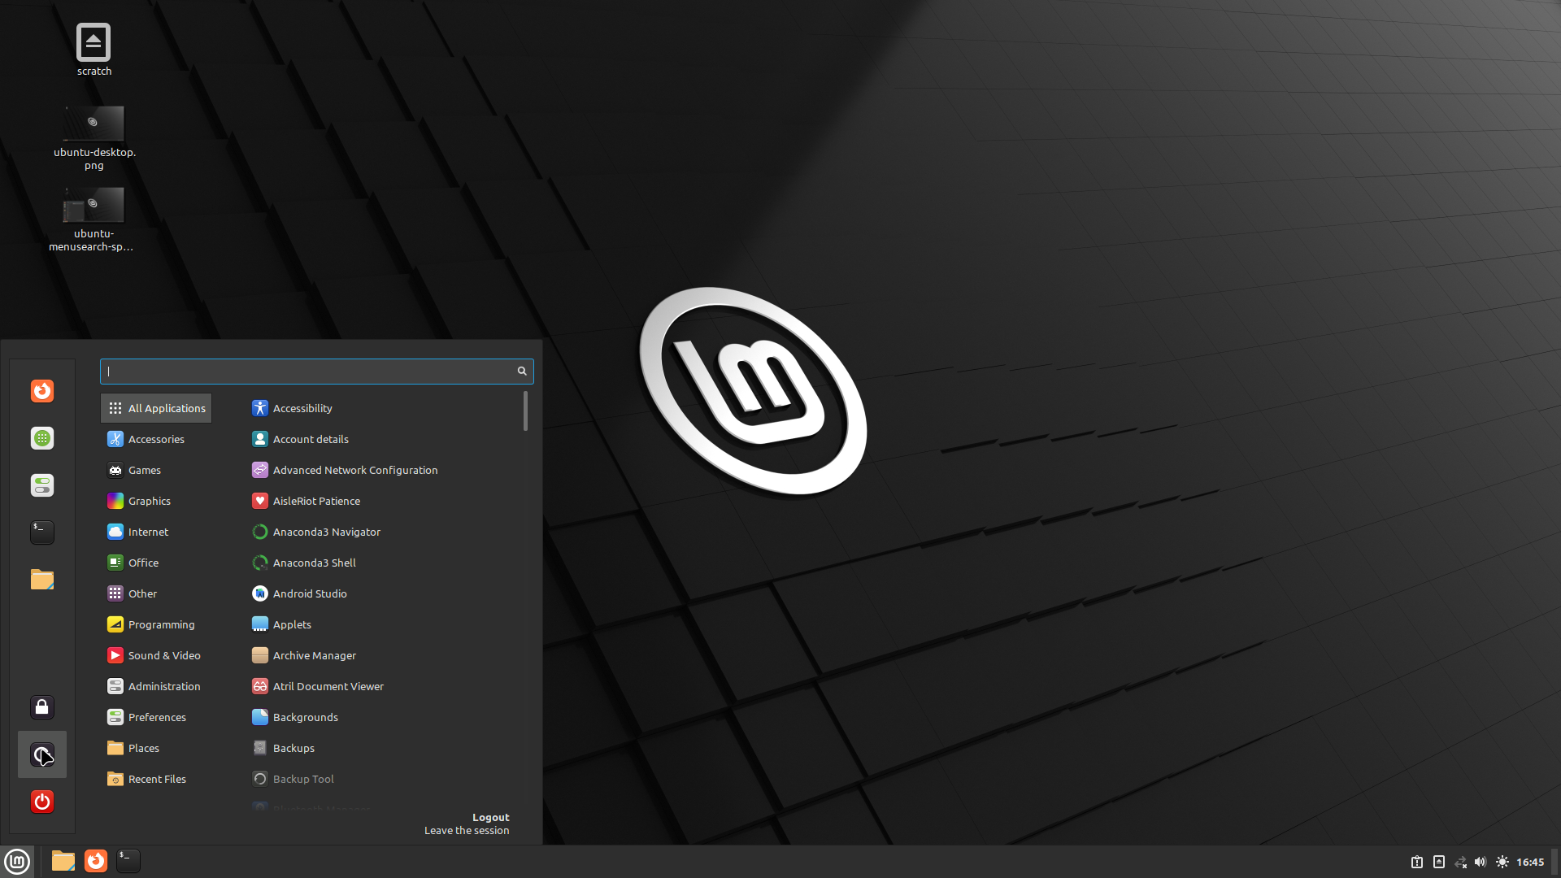Click the application list scrollbar

(525, 411)
